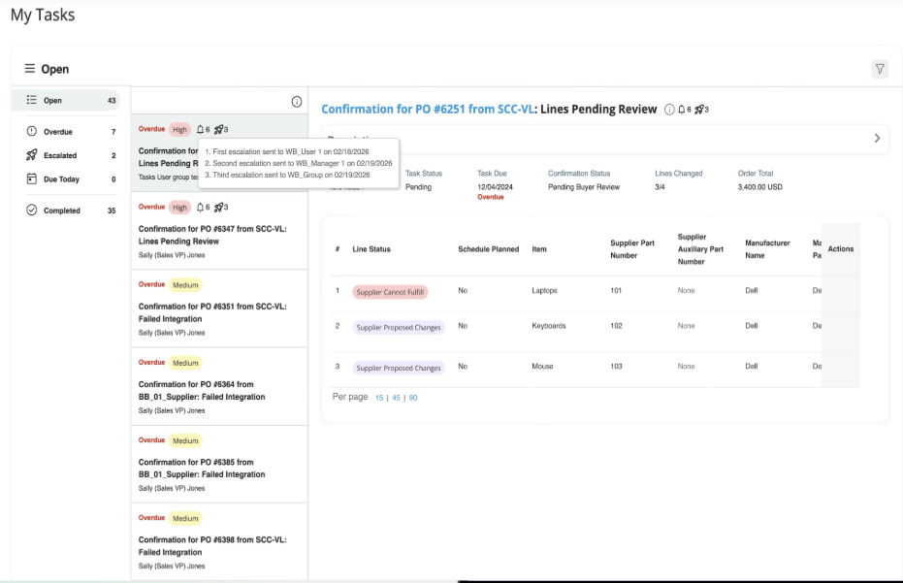The image size is (903, 583).
Task: Click Medium badge on PO #6351 card
Action: [x=185, y=285]
